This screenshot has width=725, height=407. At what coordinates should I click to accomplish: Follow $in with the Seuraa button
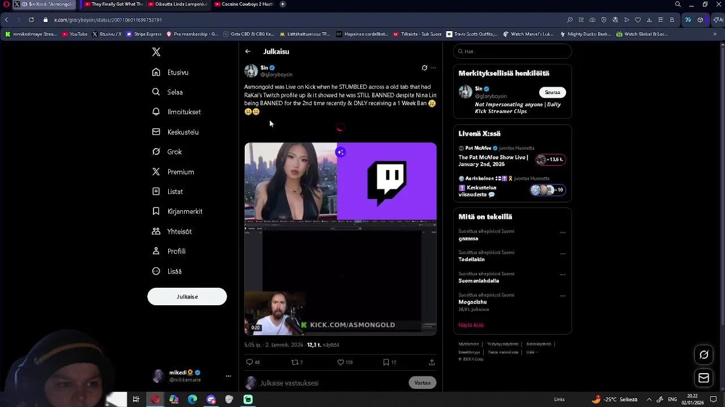[552, 92]
